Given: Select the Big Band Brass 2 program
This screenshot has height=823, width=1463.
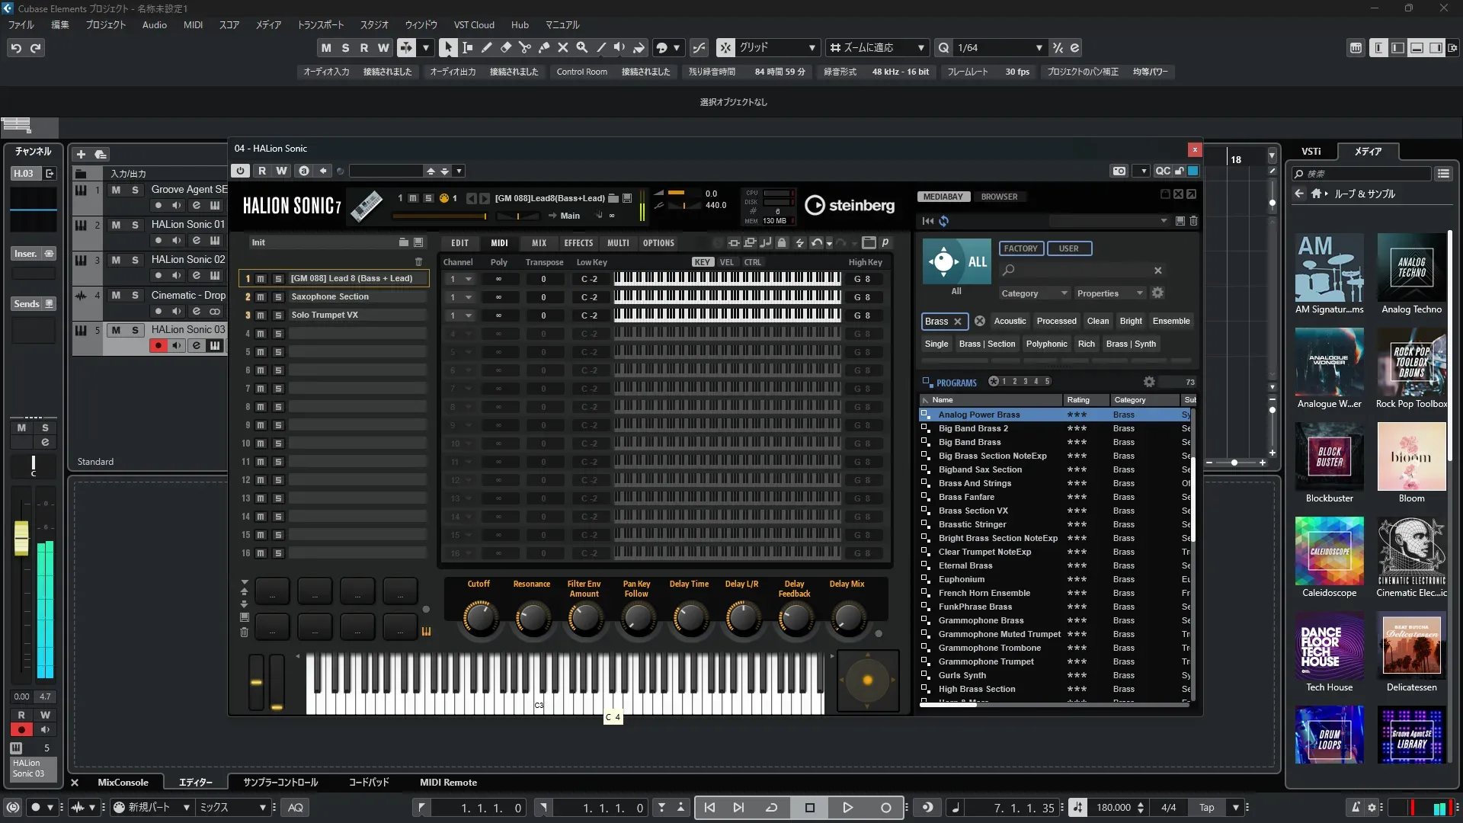Looking at the screenshot, I should (x=973, y=428).
